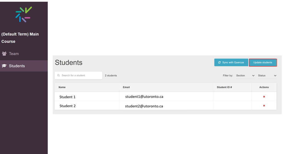Click the Search for a student field
Image resolution: width=284 pixels, height=154 pixels.
pos(78,75)
